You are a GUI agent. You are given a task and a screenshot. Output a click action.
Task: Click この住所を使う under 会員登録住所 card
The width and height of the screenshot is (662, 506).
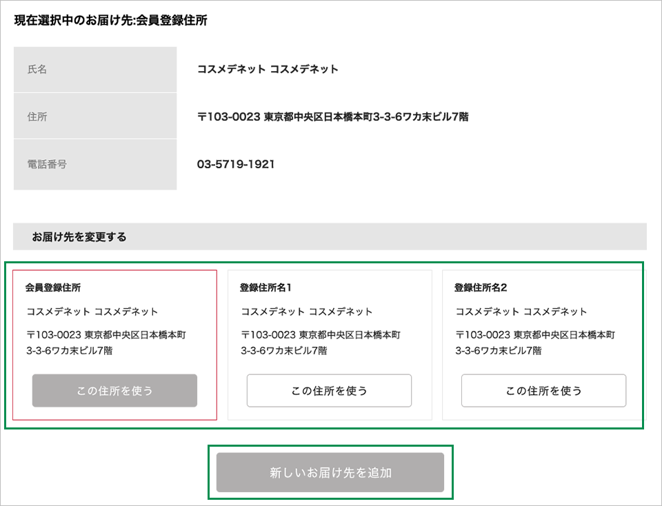(114, 390)
